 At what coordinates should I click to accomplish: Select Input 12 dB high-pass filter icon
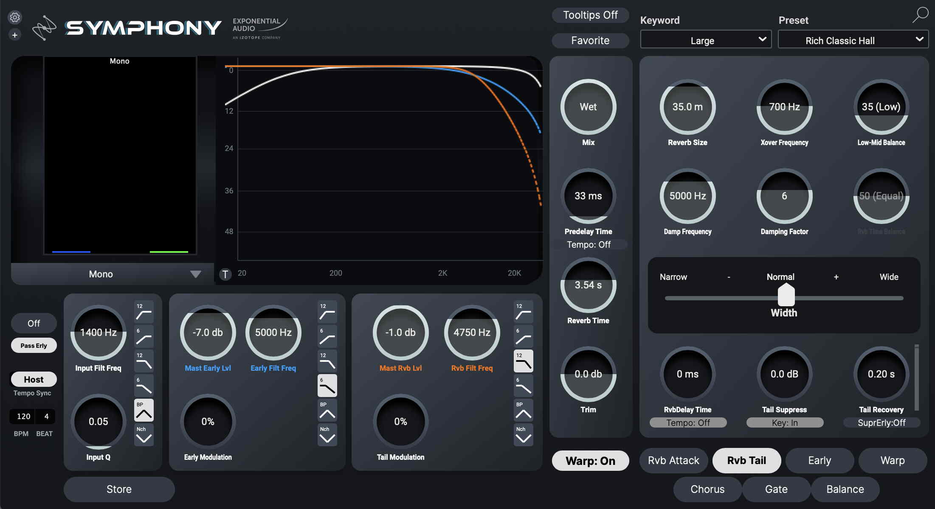coord(144,312)
